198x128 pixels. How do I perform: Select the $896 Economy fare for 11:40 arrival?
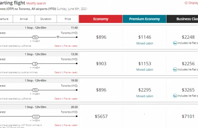click(x=101, y=37)
